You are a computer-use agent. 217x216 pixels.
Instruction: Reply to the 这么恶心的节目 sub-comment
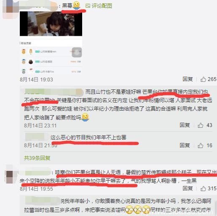[x=185, y=146]
